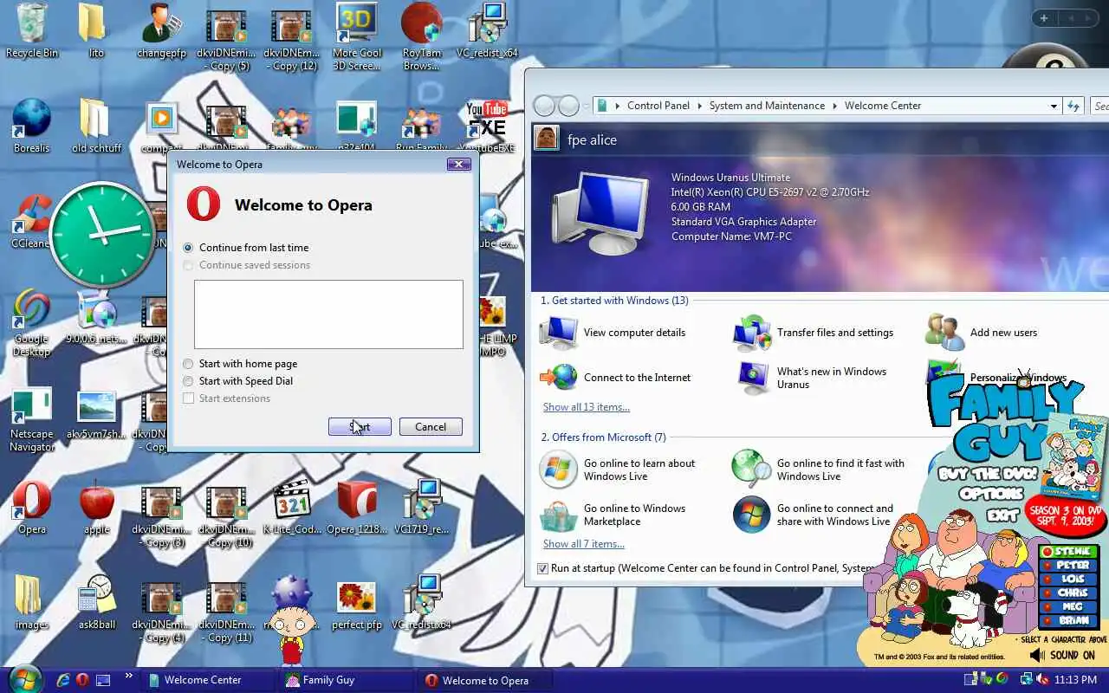Open the Google Desktop shortcut
This screenshot has height=693, width=1109.
tap(32, 323)
